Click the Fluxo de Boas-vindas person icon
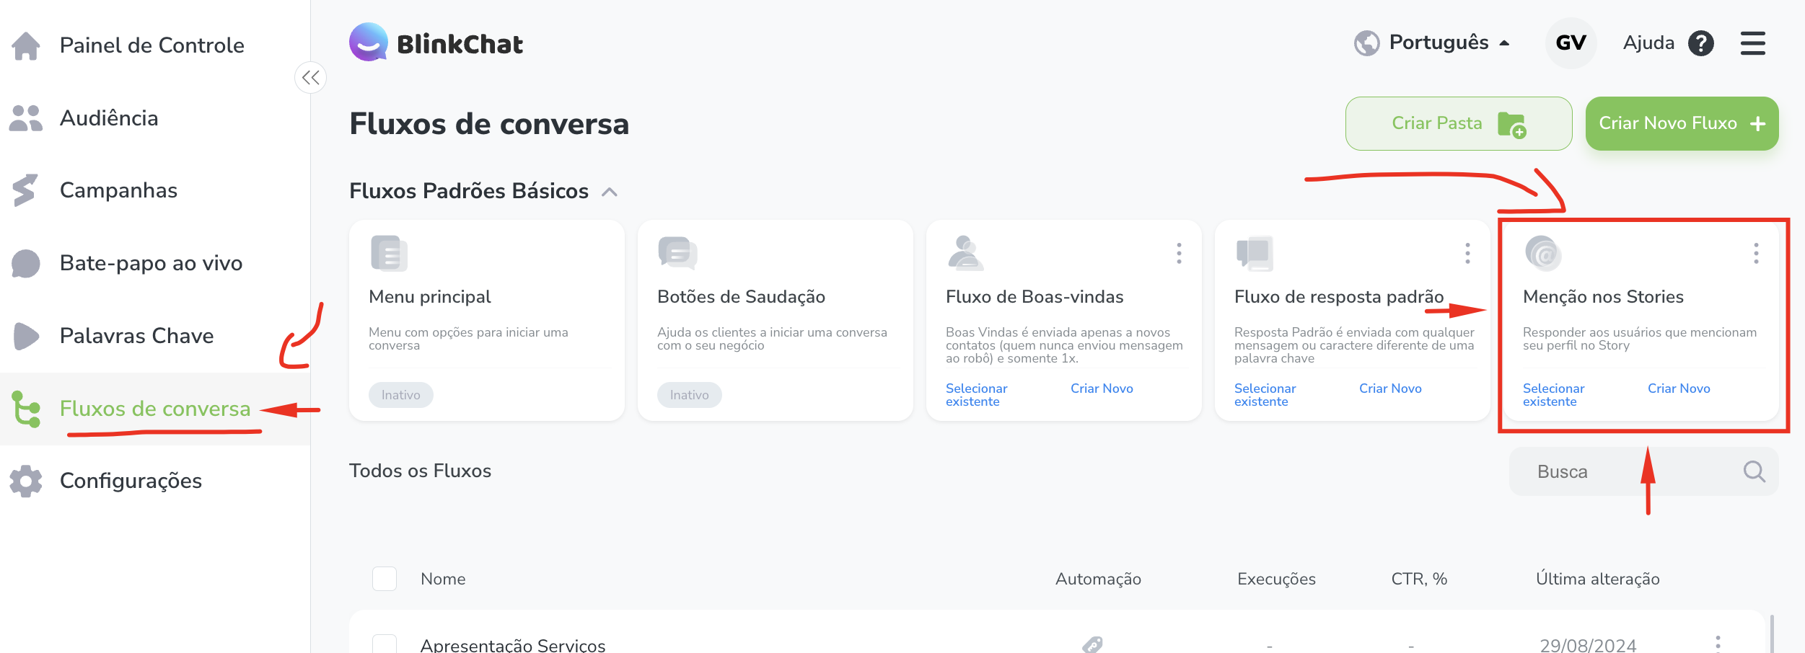1805x653 pixels. click(965, 253)
